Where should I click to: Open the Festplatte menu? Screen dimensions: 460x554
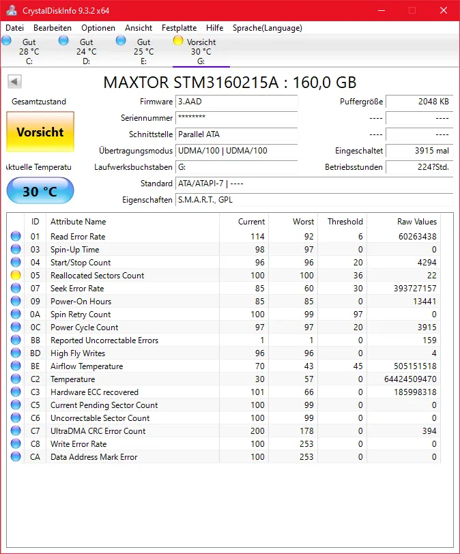179,28
